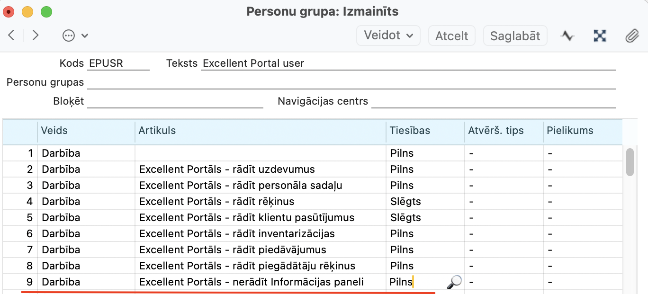Click the magnifier lookup icon in row 9
Image resolution: width=648 pixels, height=294 pixels.
pos(454,282)
